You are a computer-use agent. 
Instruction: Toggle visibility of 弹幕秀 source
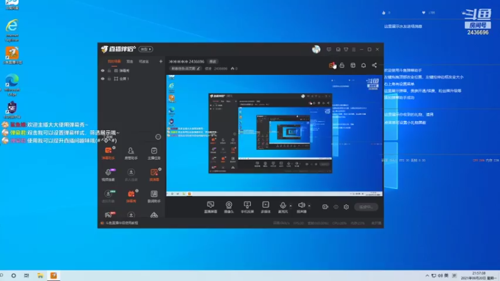(102, 71)
